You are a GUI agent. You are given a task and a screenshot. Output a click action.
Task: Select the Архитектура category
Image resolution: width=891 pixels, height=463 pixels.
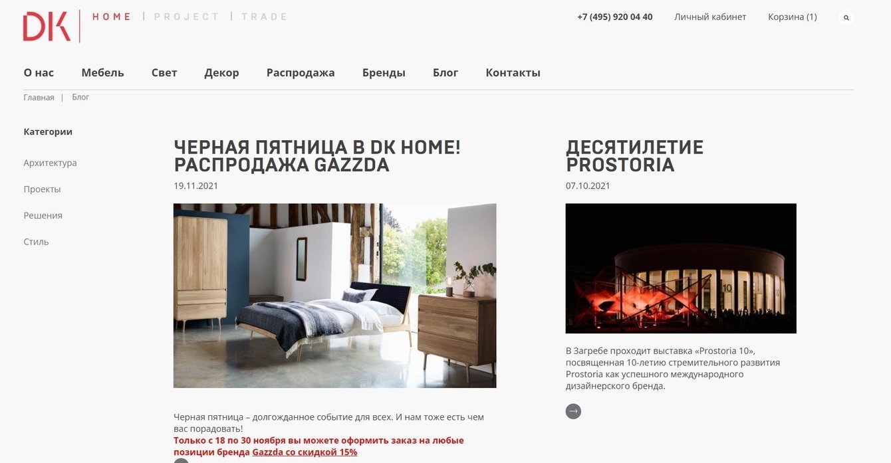(x=50, y=163)
